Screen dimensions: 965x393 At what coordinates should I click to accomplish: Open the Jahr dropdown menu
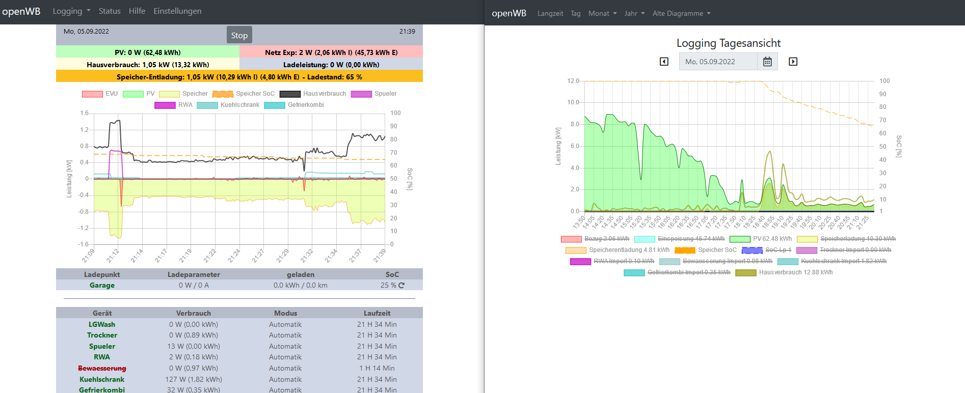pyautogui.click(x=634, y=14)
